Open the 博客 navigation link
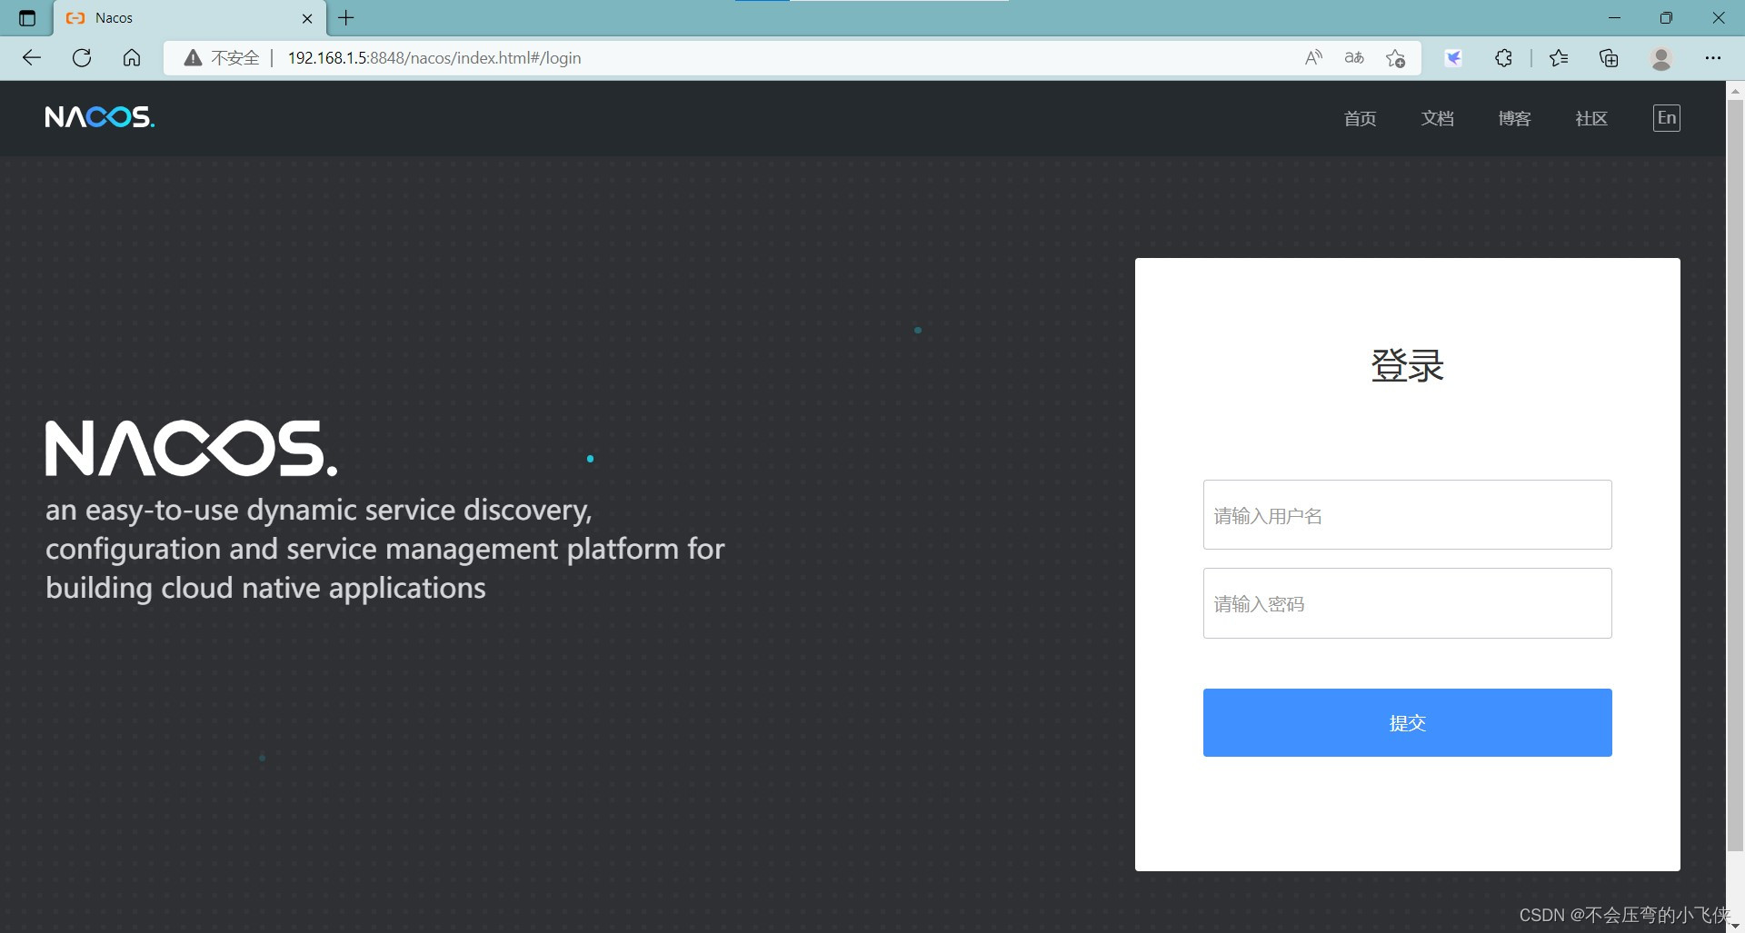 tap(1514, 118)
